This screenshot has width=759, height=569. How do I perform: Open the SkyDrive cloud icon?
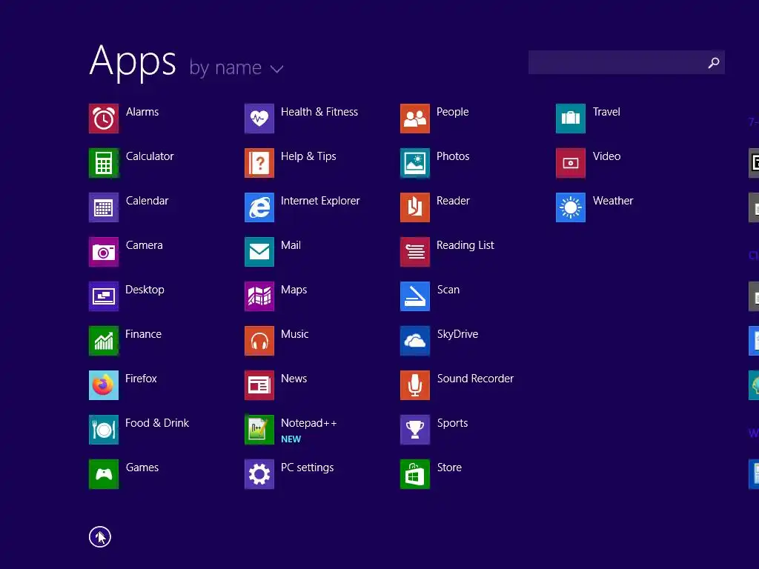click(x=415, y=341)
